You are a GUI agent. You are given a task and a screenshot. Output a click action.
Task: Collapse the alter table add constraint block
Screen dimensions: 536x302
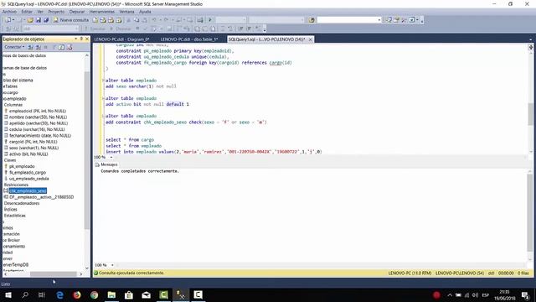[x=103, y=116]
